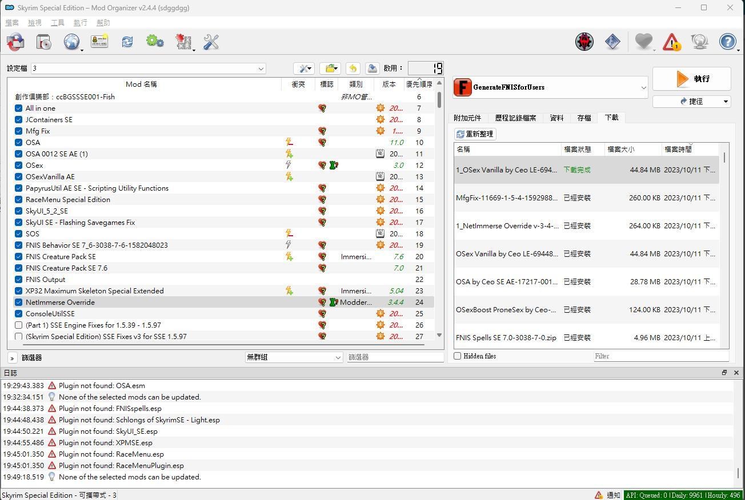Switch to the 存檔 tab

click(x=584, y=118)
